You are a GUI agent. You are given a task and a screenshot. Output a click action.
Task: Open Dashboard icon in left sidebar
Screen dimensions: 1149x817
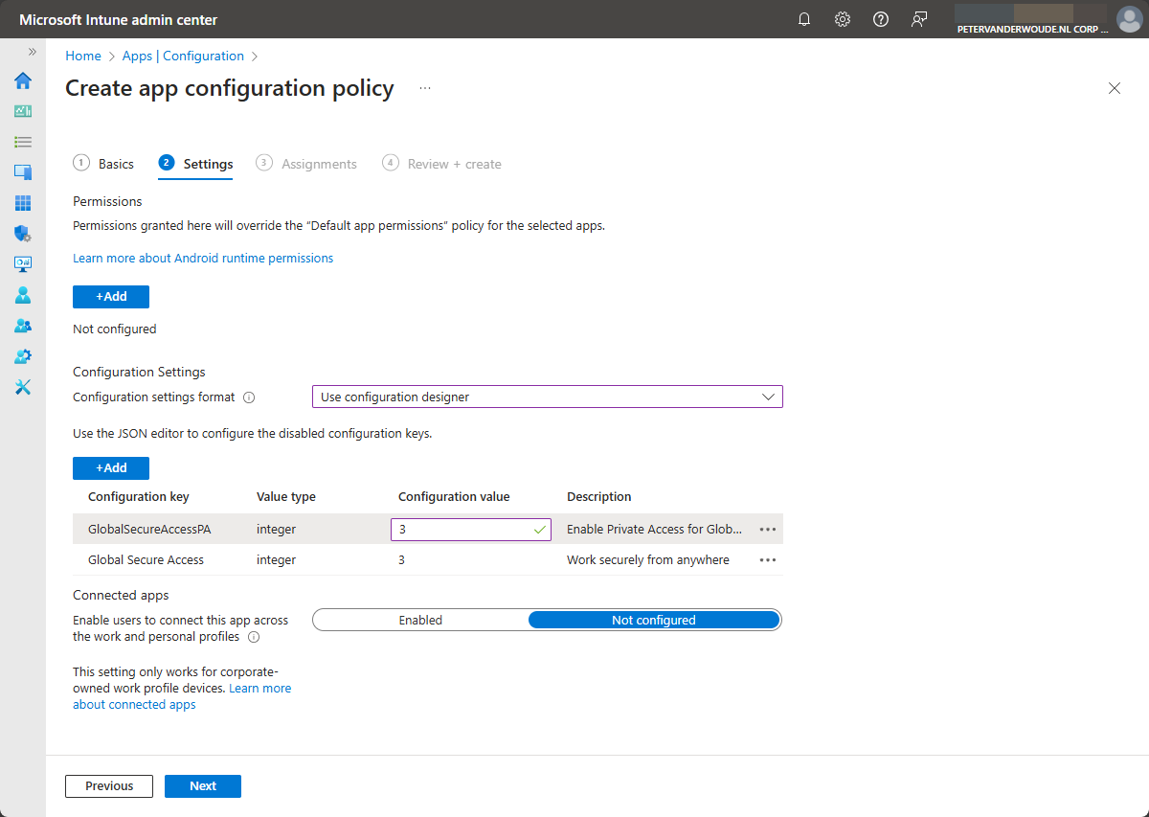tap(23, 111)
